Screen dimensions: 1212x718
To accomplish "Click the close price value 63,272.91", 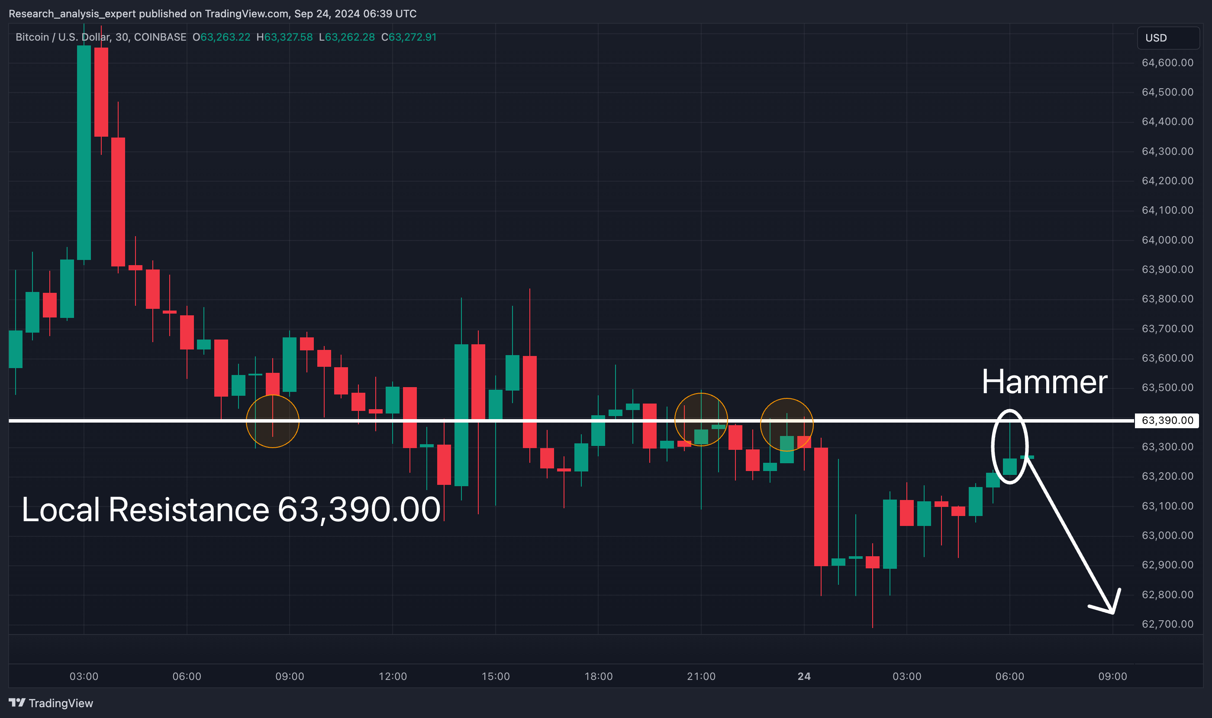I will (413, 37).
